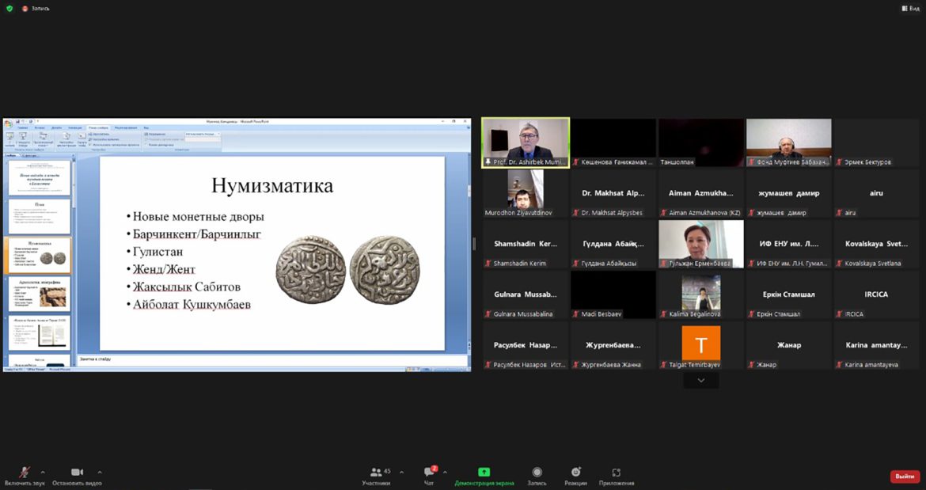Expand the arrow next to Участники
This screenshot has height=490, width=926.
point(401,472)
